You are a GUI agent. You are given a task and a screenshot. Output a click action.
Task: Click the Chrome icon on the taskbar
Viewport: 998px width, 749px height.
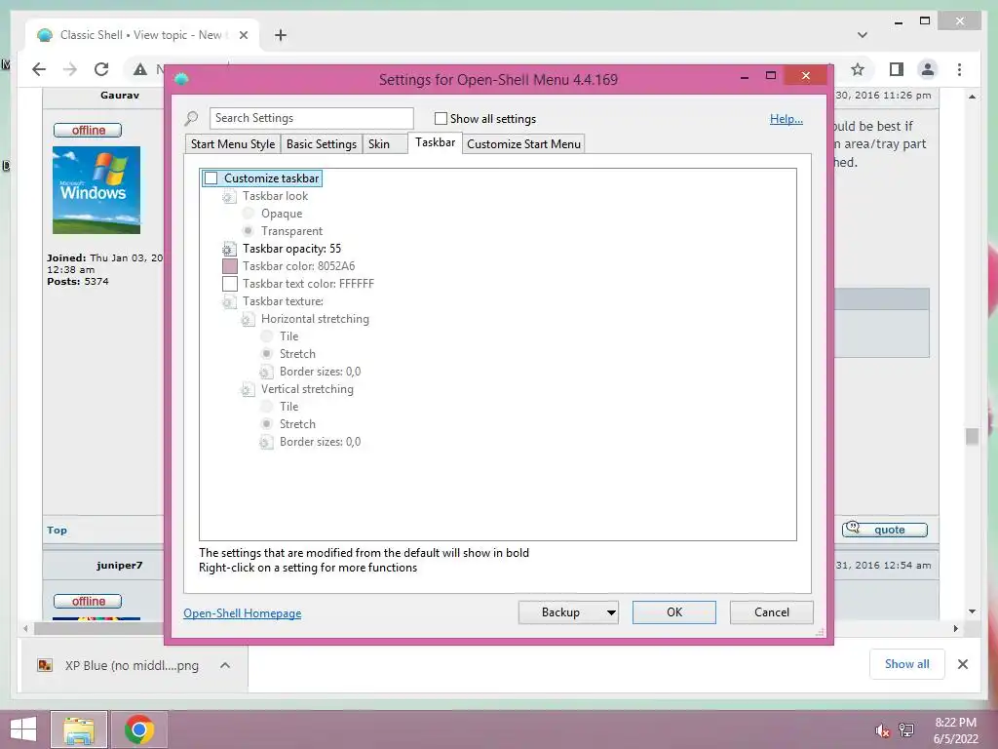139,729
